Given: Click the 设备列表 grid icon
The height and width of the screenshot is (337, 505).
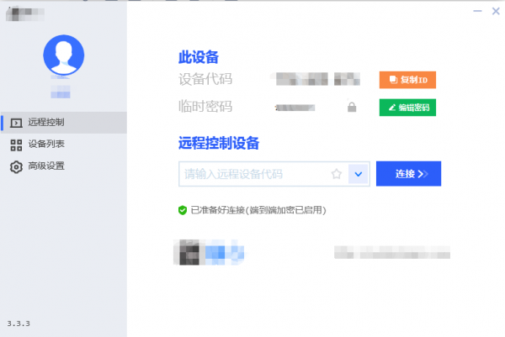Looking at the screenshot, I should pyautogui.click(x=16, y=145).
